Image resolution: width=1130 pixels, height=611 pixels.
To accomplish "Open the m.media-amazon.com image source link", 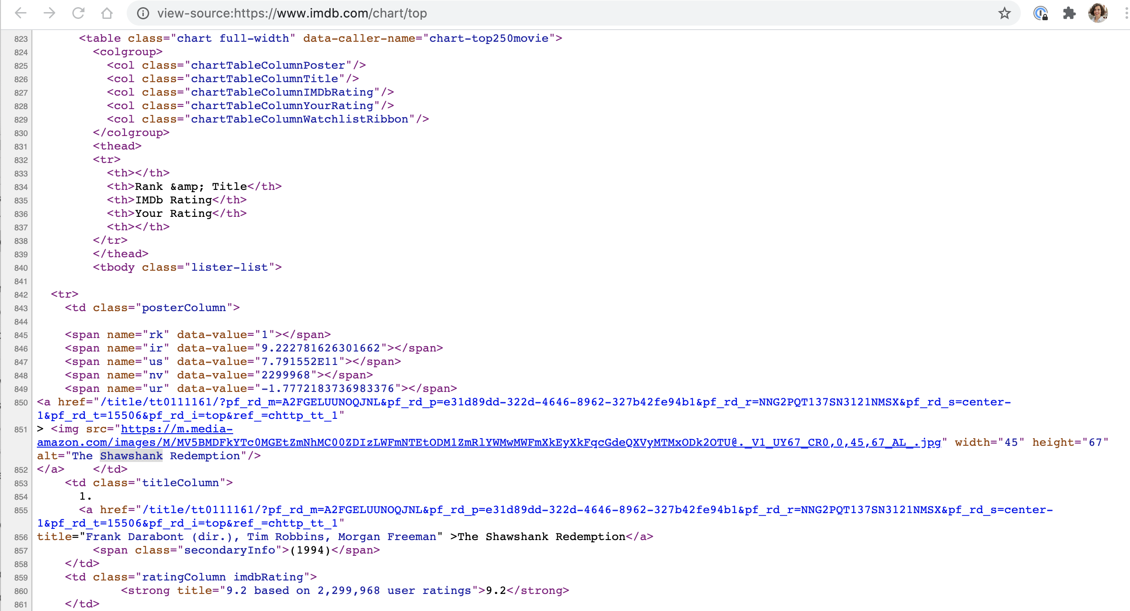I will click(489, 436).
